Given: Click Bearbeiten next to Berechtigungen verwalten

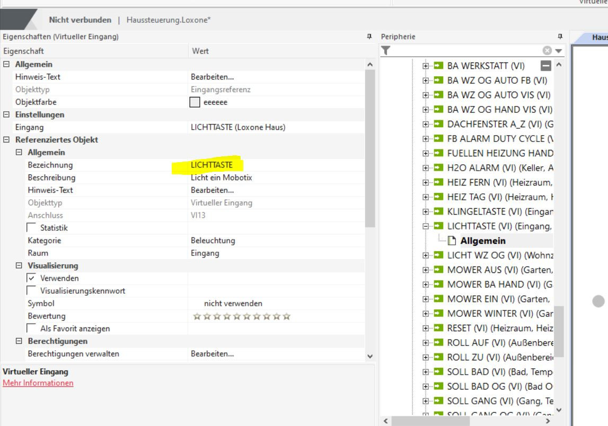Looking at the screenshot, I should (x=212, y=353).
